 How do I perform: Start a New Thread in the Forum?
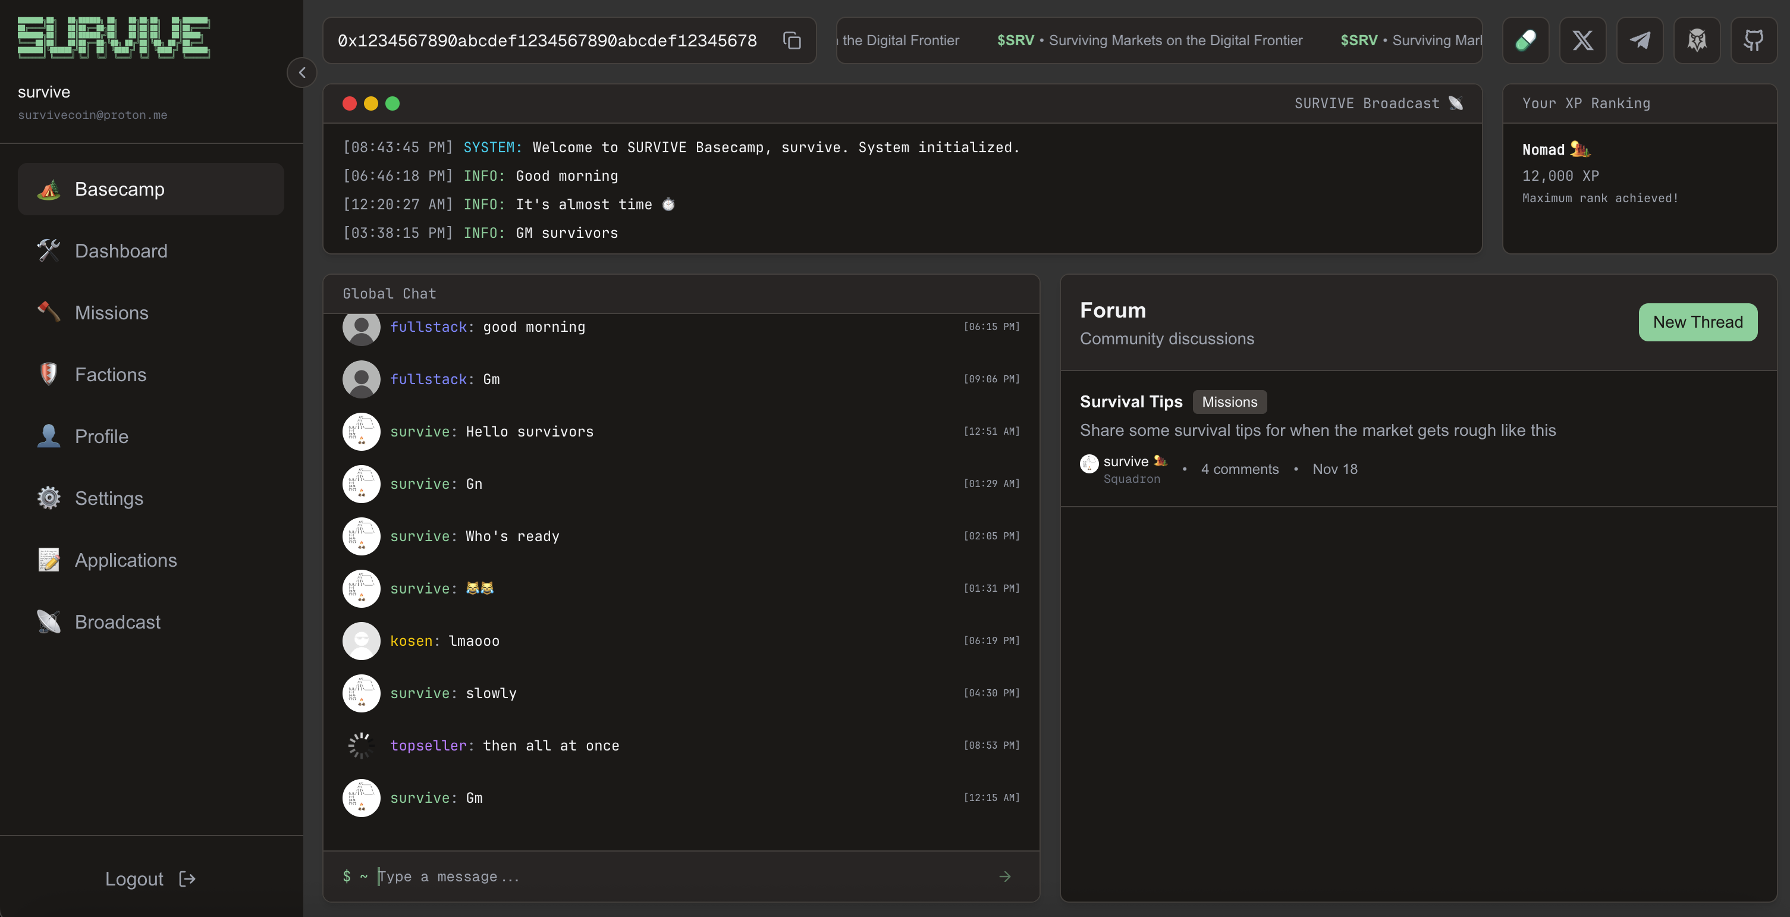point(1698,322)
